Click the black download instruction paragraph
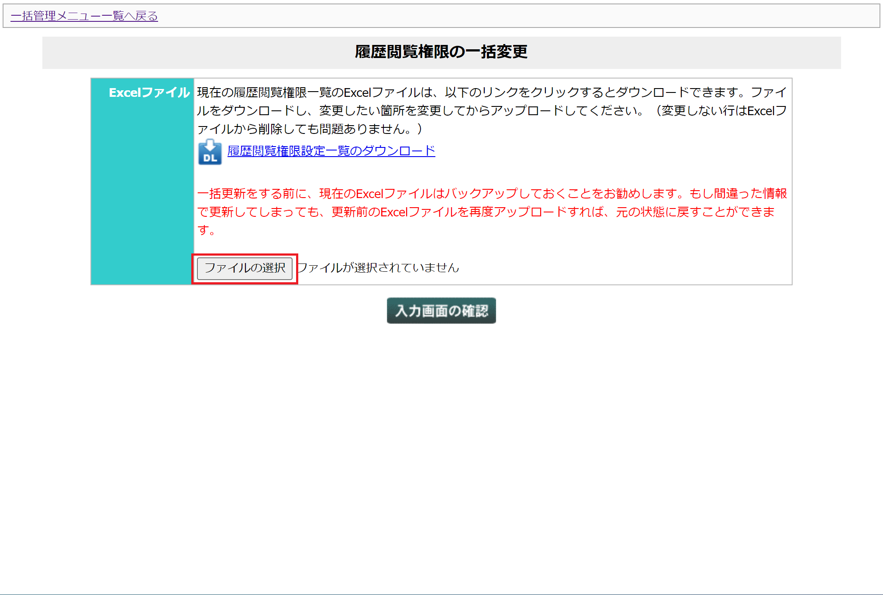This screenshot has width=883, height=595. point(492,111)
